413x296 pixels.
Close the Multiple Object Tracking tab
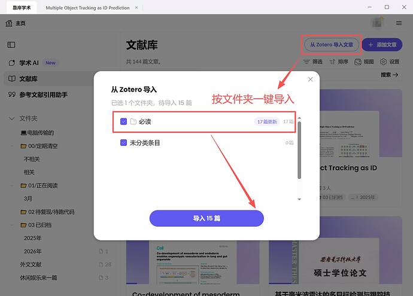pyautogui.click(x=136, y=8)
